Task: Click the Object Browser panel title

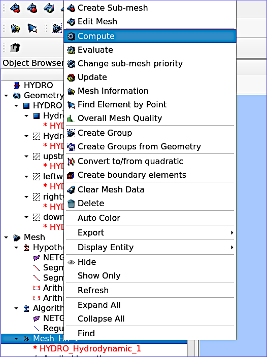Action: tap(32, 63)
